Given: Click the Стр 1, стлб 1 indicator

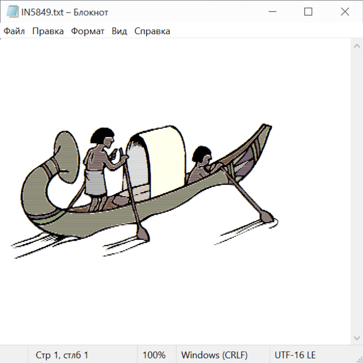Looking at the screenshot, I should pyautogui.click(x=62, y=355).
